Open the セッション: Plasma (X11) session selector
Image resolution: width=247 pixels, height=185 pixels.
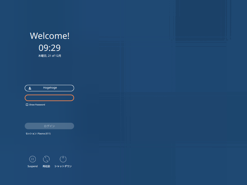[x=38, y=134]
